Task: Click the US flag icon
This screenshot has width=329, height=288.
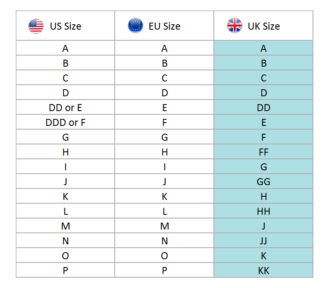Action: click(36, 26)
